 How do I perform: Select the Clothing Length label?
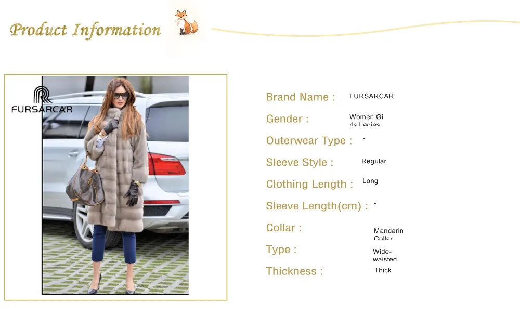[x=309, y=184]
